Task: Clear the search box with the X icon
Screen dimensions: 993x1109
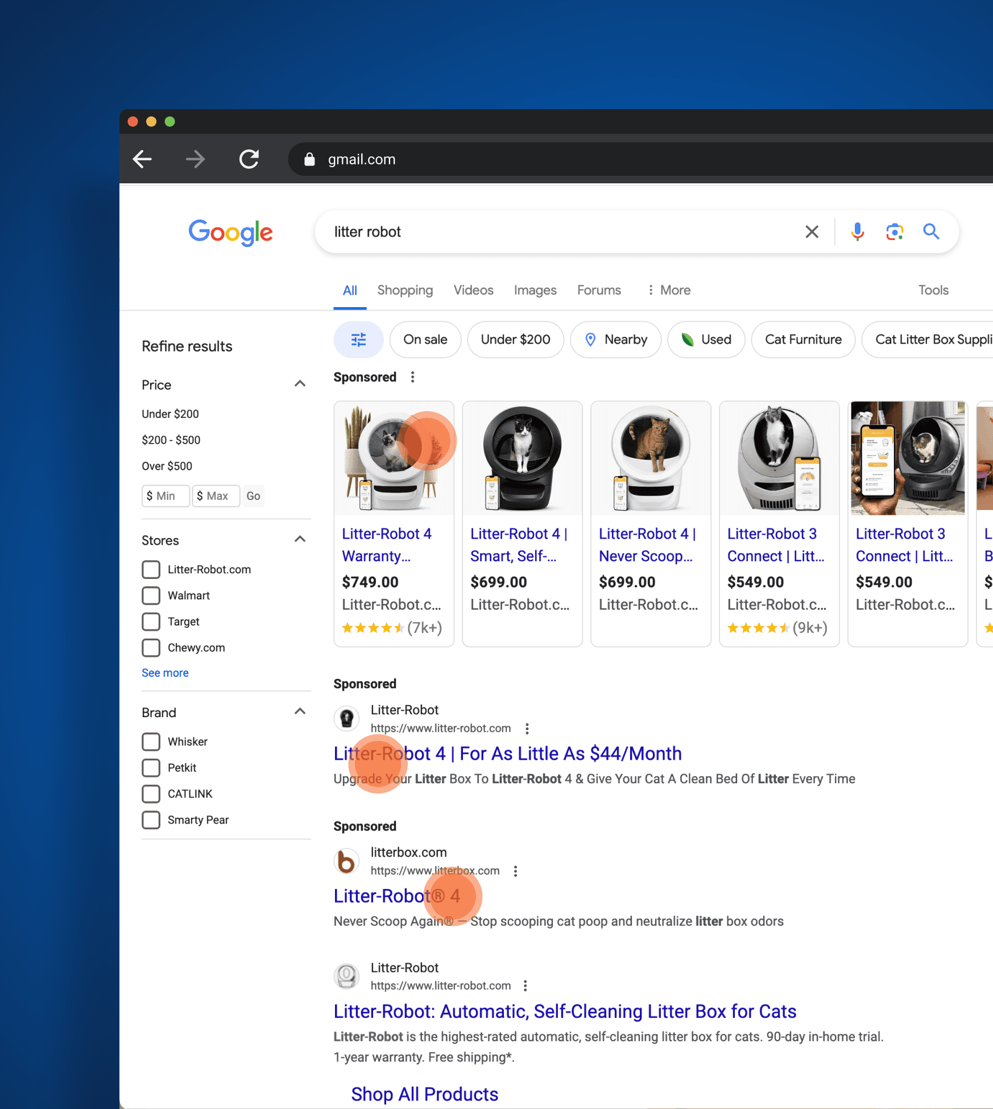Action: click(x=812, y=231)
